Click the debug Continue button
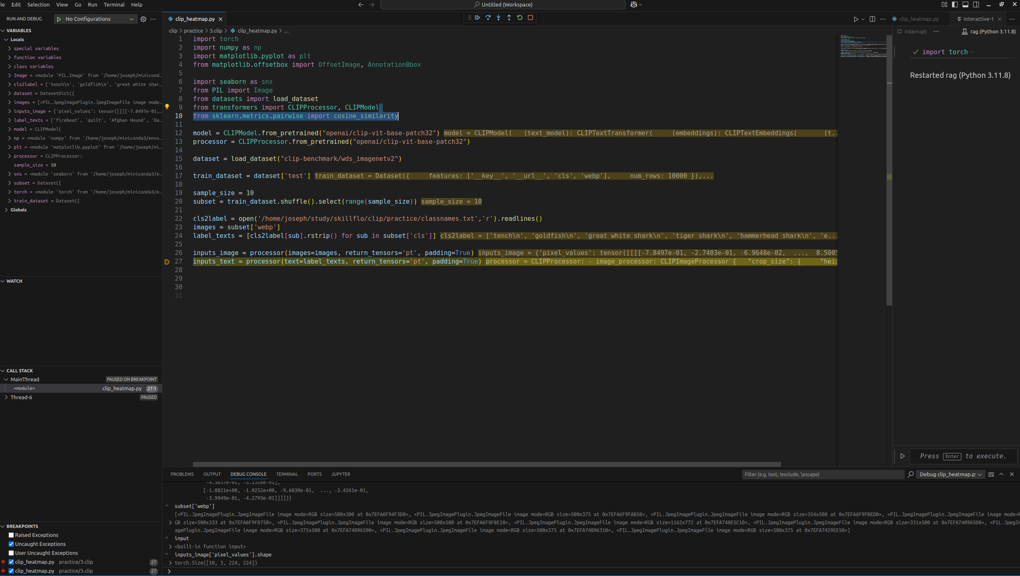 coord(478,18)
